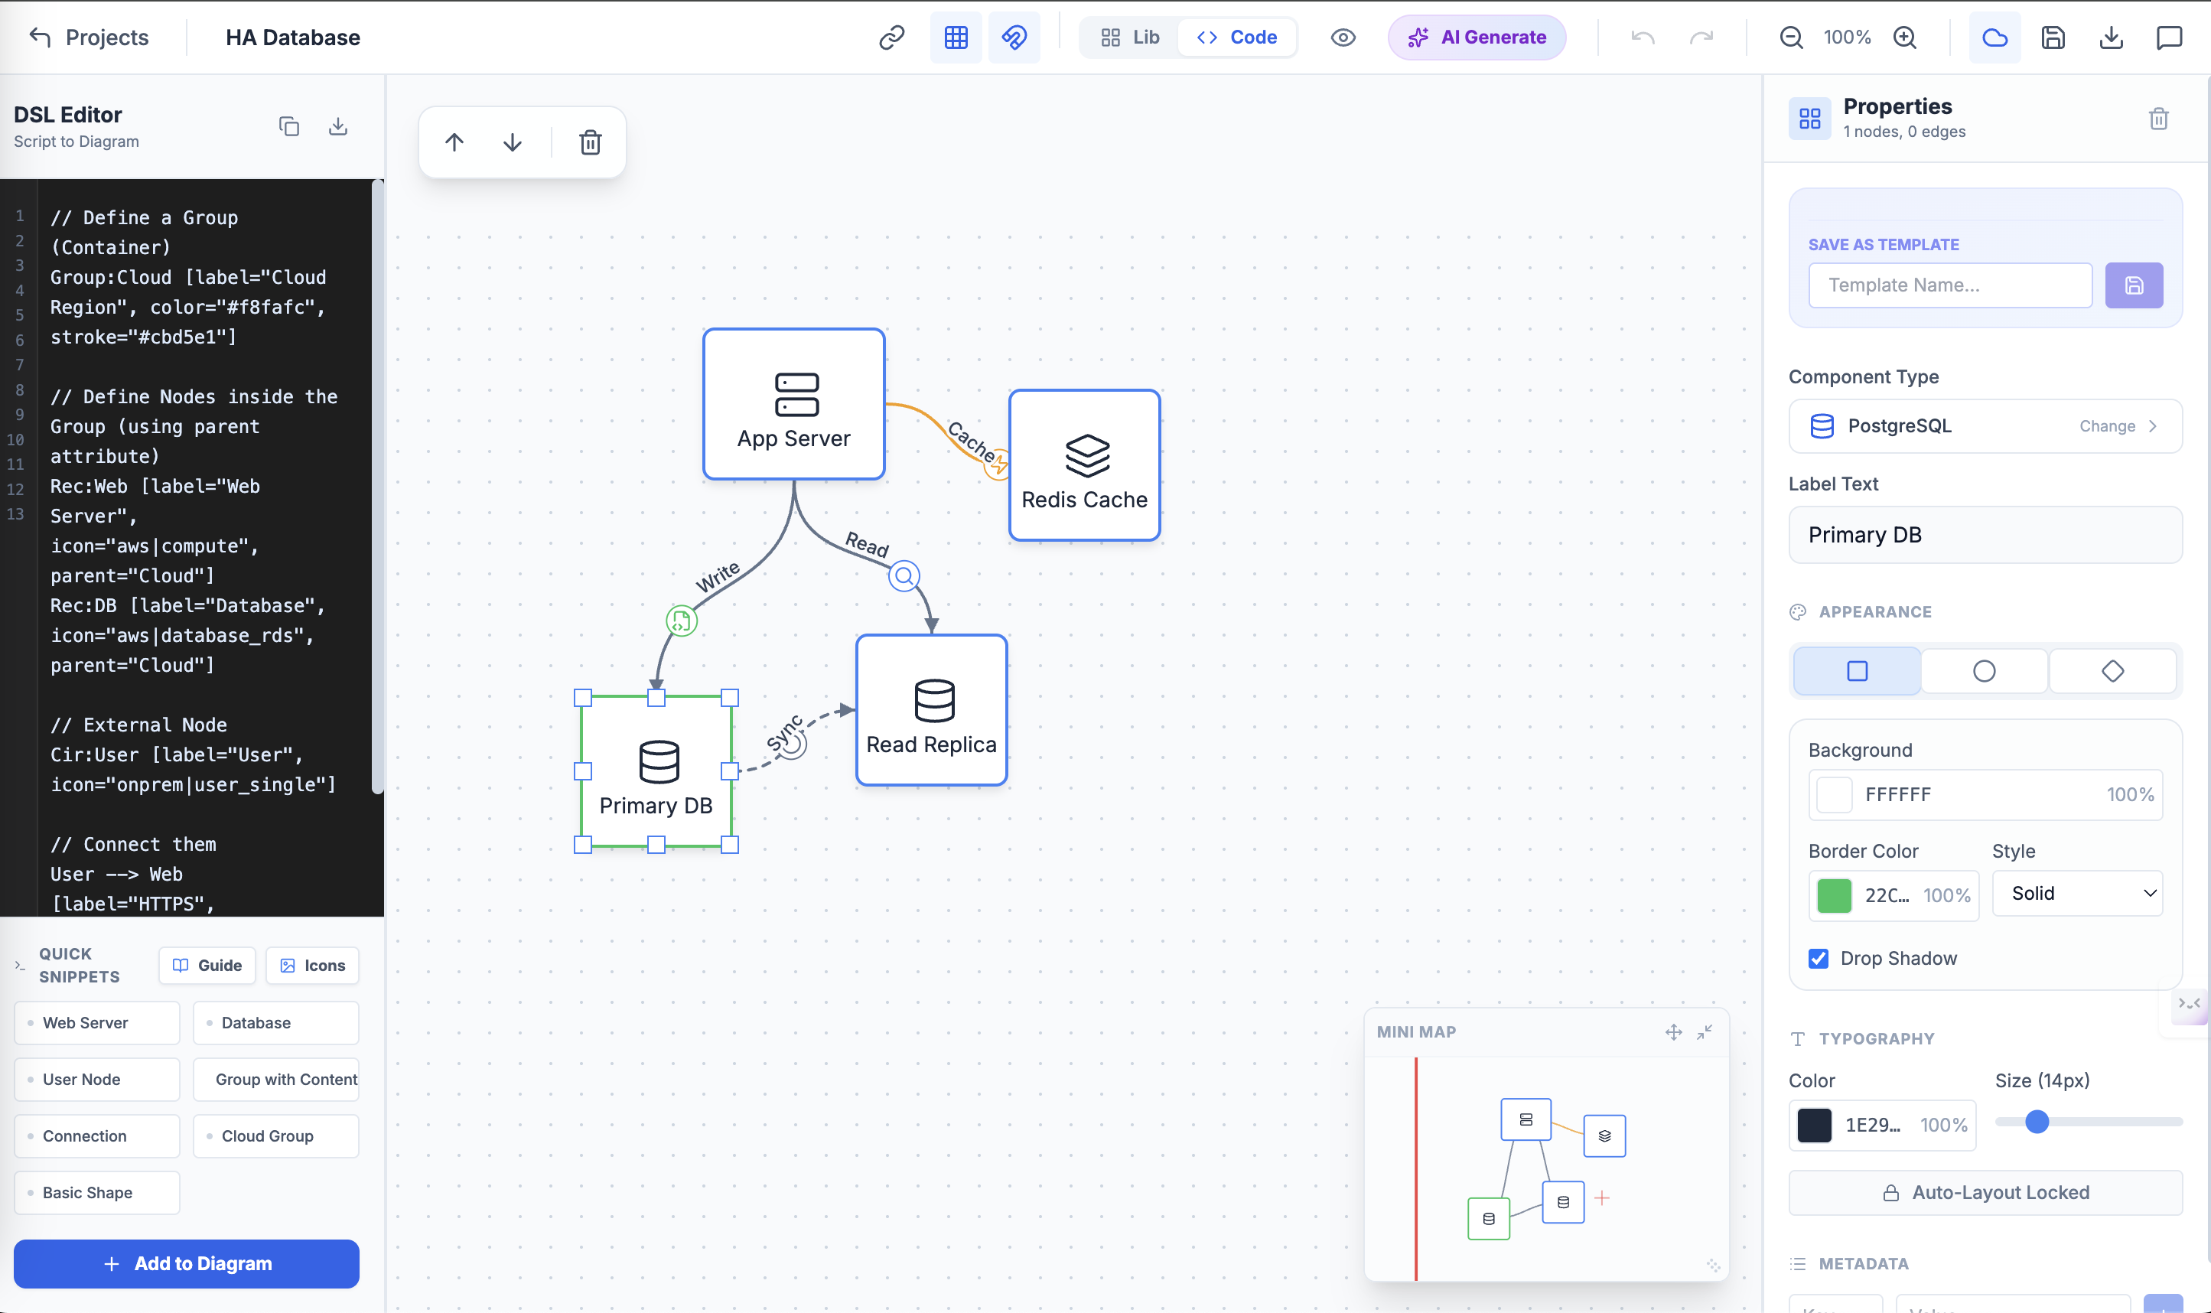Click the undo arrow icon
Image resolution: width=2211 pixels, height=1313 pixels.
pyautogui.click(x=1642, y=37)
